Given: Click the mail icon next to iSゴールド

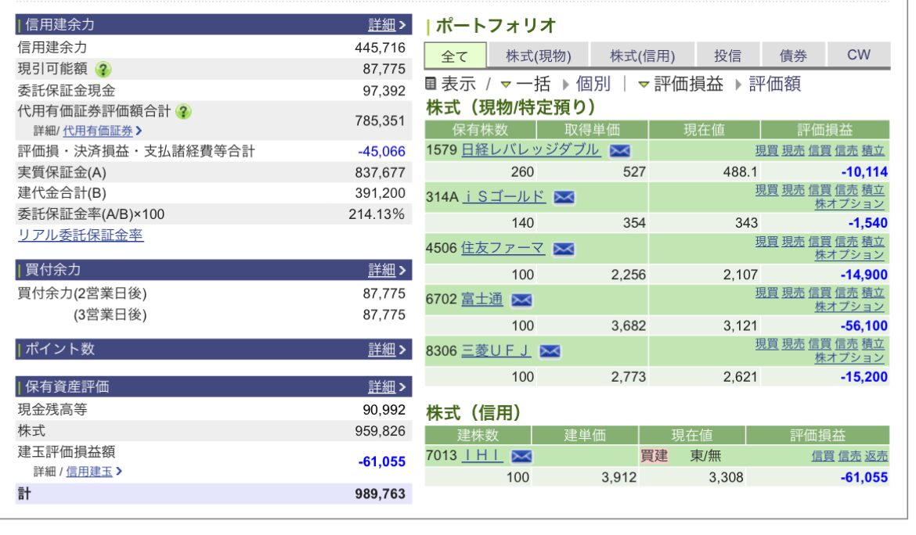Looking at the screenshot, I should 564,198.
